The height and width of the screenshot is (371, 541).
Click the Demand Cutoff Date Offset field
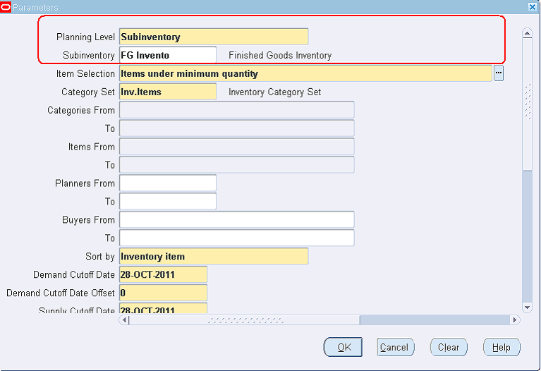tap(163, 293)
